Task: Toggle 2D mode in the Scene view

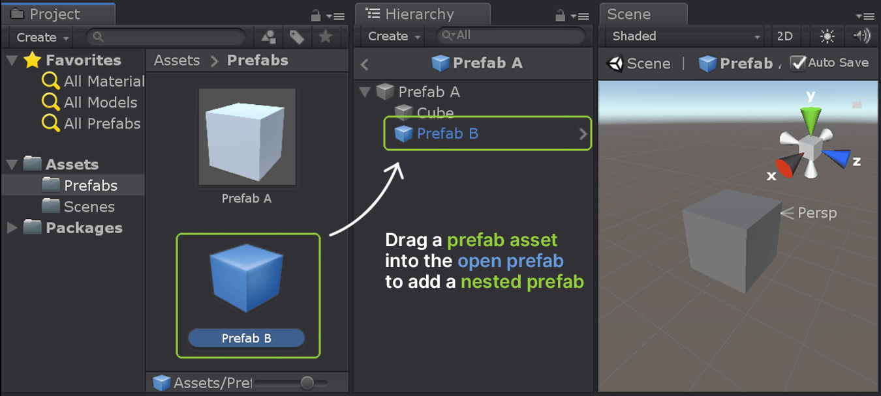Action: (785, 36)
